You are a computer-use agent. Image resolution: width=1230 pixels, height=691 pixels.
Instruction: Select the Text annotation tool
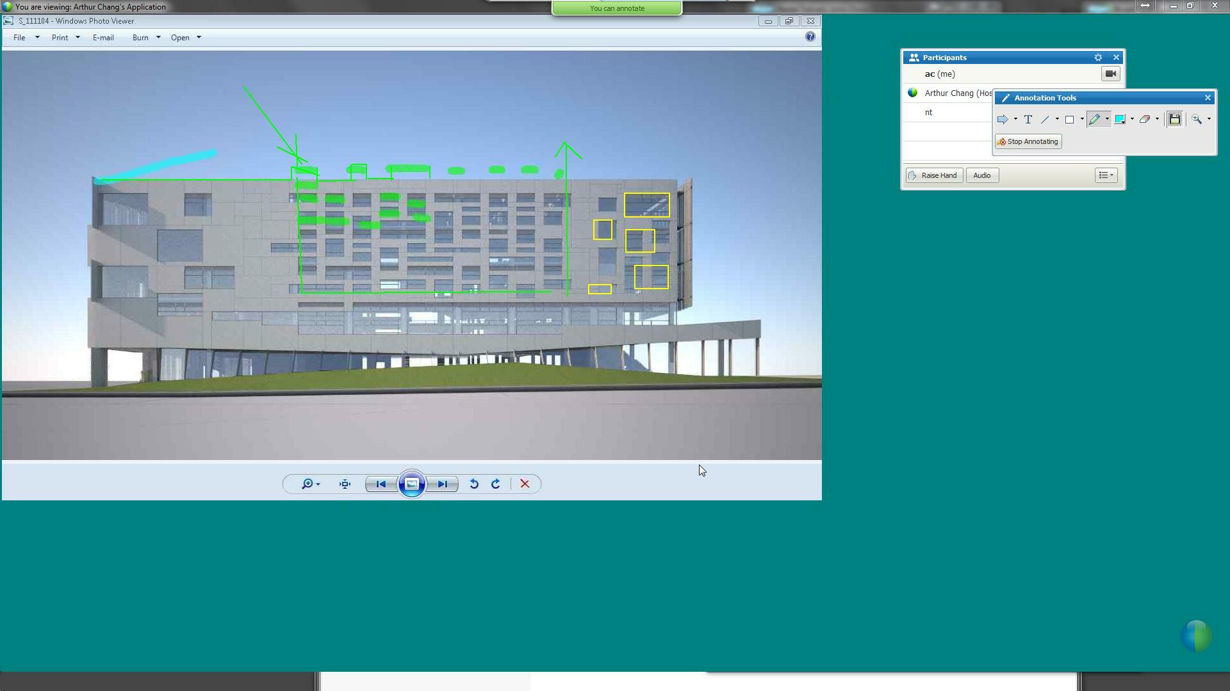[1028, 120]
